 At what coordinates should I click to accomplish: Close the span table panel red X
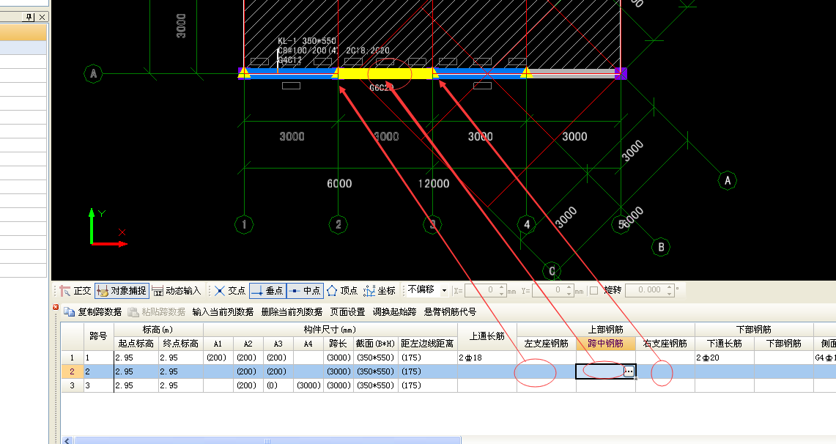click(56, 307)
